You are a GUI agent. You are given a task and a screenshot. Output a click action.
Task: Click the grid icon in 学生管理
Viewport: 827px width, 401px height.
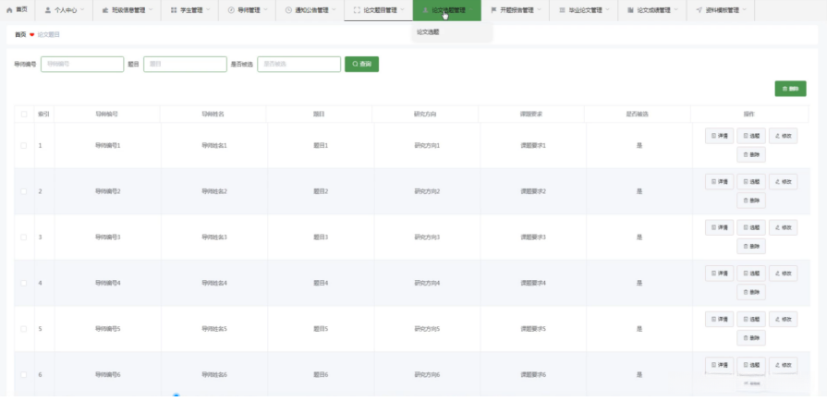(174, 10)
